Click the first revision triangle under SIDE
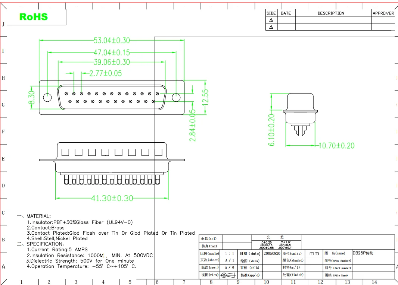 pyautogui.click(x=271, y=20)
